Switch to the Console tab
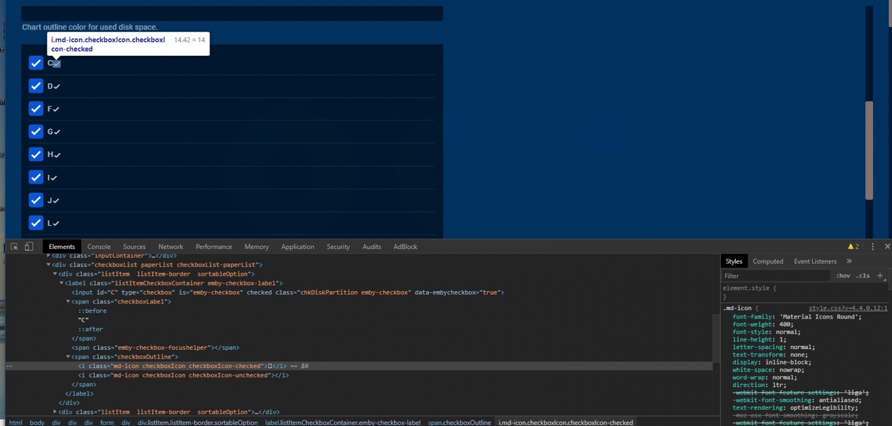Image resolution: width=892 pixels, height=426 pixels. [99, 247]
